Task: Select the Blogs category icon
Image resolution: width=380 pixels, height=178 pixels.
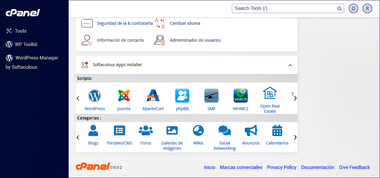Action: coord(93,130)
